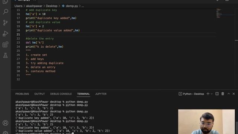Click the 'duplicate value added' print line
Screen dimensions: 238x134
click(53, 31)
